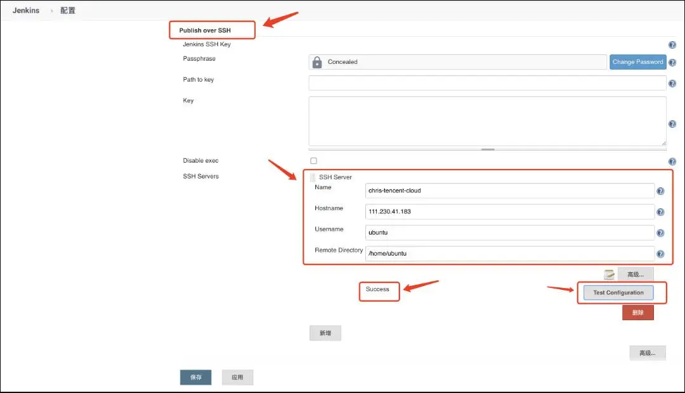Open help icon for Key text area
The image size is (685, 393).
672,124
